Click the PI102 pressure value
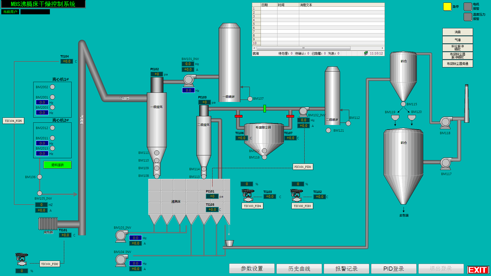The height and width of the screenshot is (276, 491). pos(157,74)
